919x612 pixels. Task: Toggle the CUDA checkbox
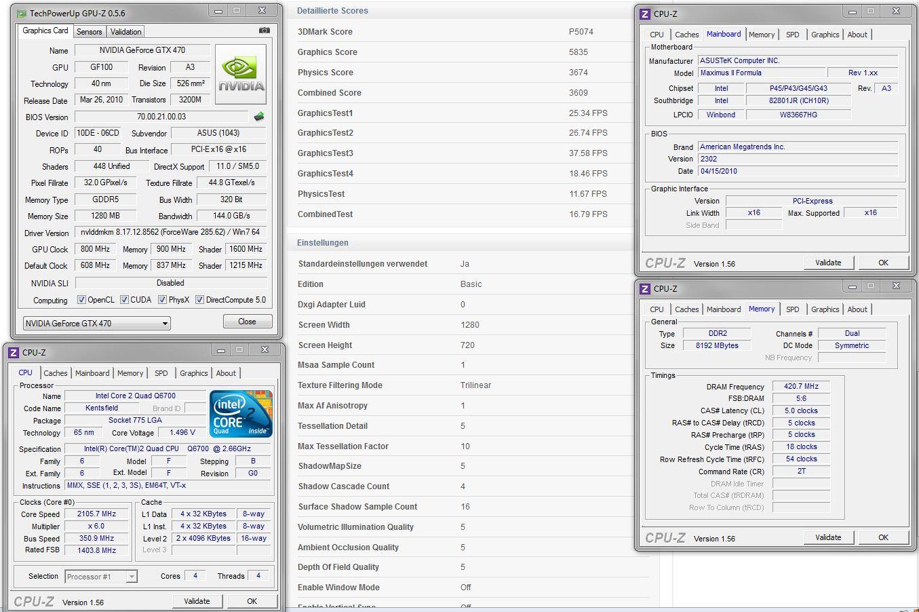(124, 300)
